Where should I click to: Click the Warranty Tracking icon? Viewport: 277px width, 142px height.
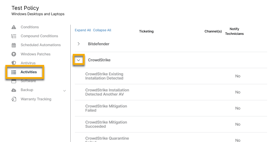[14, 99]
